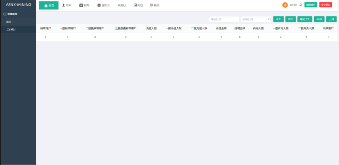Click the 一级充值人数 column header

[x=173, y=28]
